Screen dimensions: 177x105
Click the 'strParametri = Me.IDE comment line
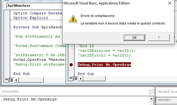[x=40, y=55]
